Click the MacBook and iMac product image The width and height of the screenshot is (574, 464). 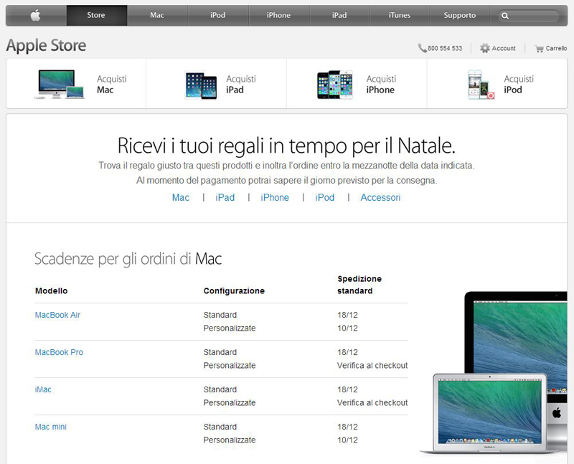point(494,373)
